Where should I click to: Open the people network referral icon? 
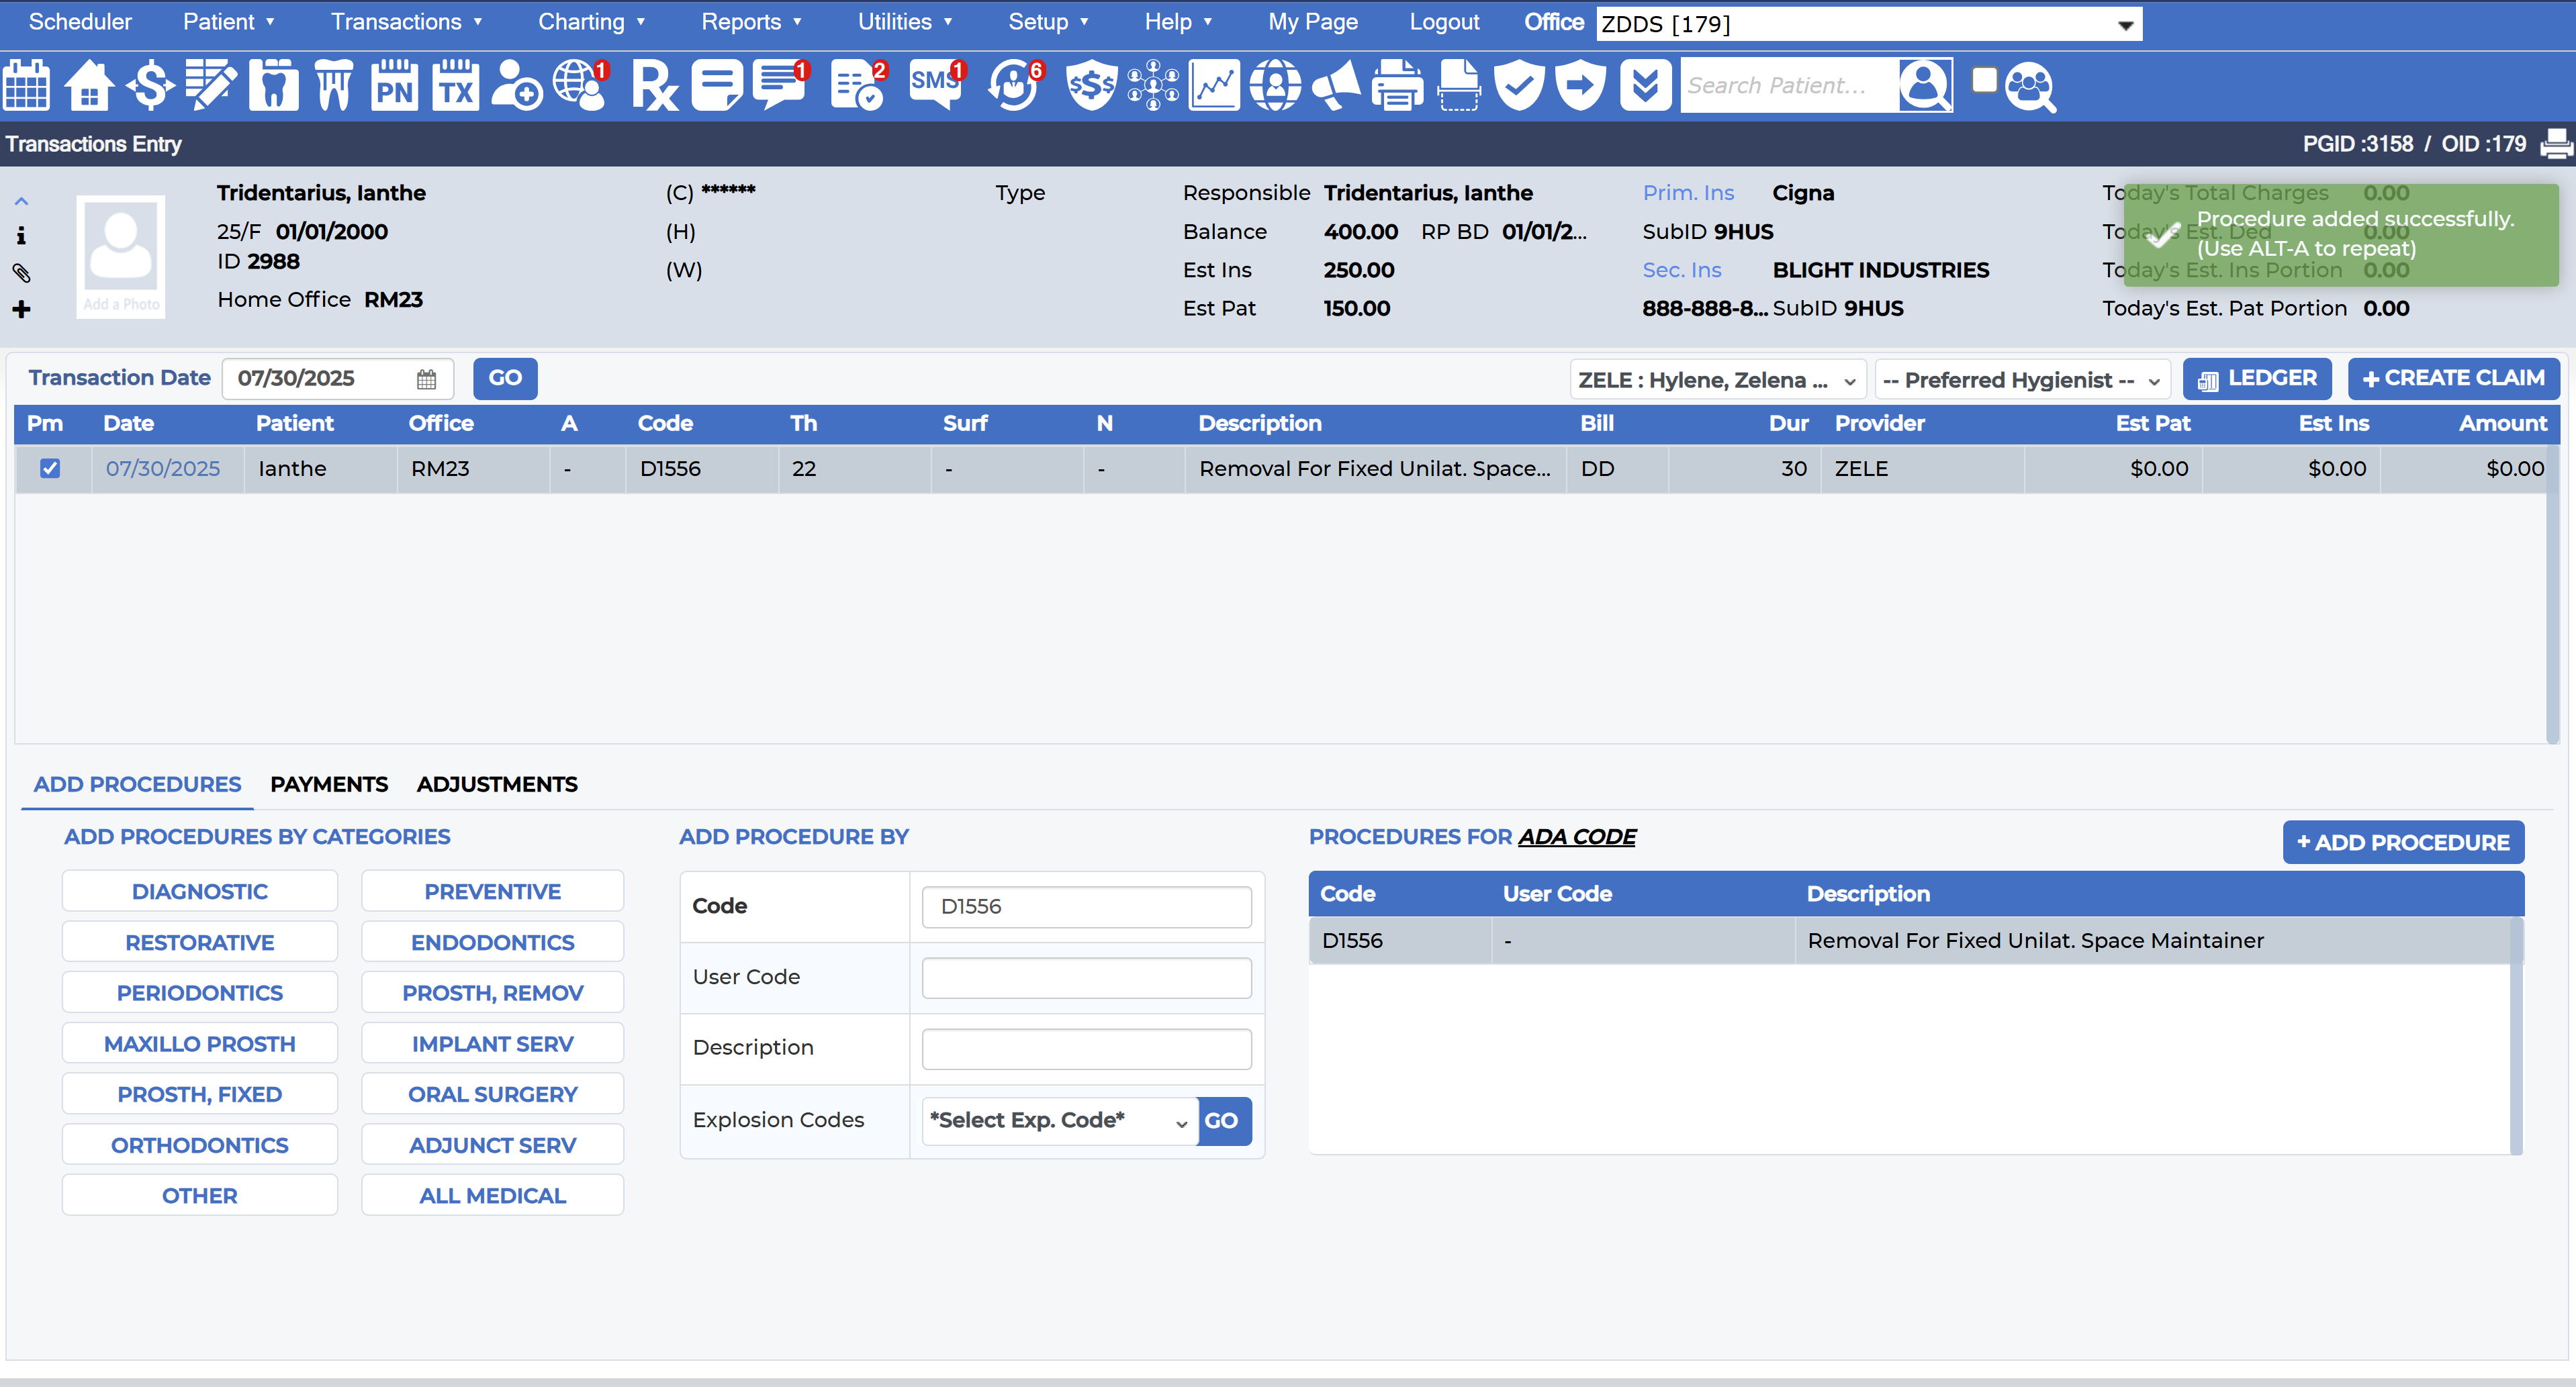pos(1153,86)
